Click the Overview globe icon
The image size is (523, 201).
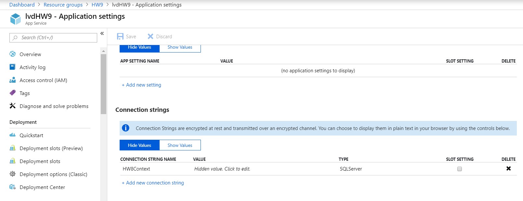[13, 54]
